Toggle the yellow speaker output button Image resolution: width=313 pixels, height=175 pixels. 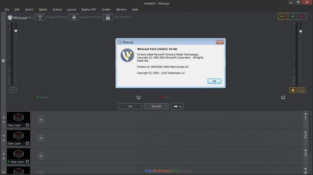(293, 90)
